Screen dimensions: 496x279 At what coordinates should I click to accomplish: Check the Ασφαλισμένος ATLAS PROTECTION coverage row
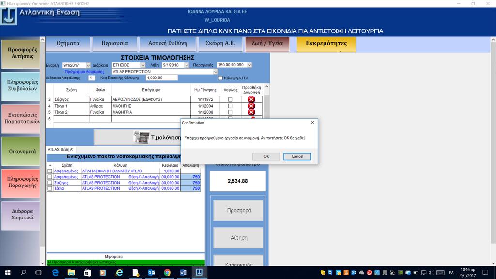click(50, 177)
